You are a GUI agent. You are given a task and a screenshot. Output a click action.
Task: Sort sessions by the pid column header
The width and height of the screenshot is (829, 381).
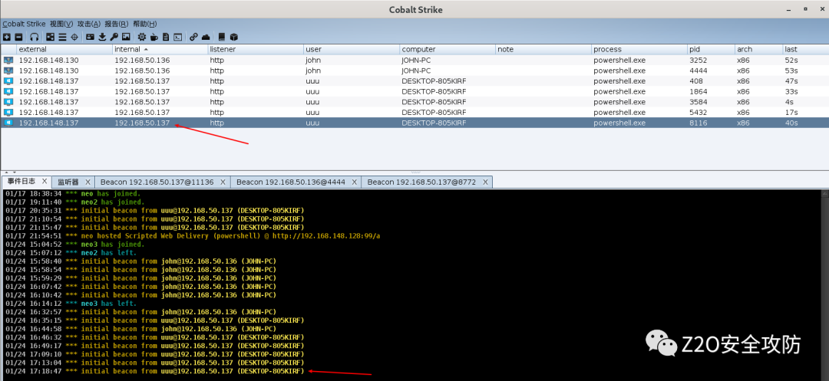(711, 49)
